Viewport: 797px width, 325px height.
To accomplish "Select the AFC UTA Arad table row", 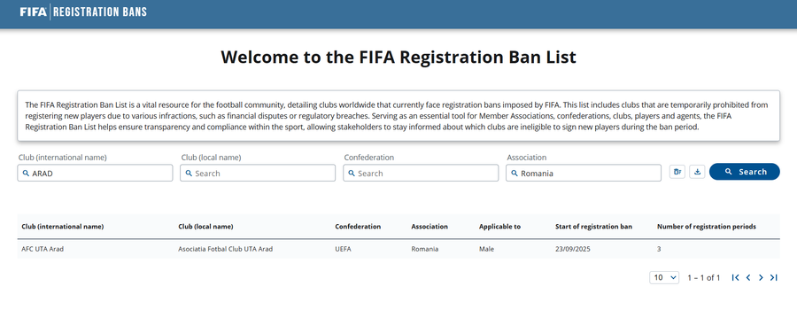I will [x=398, y=249].
